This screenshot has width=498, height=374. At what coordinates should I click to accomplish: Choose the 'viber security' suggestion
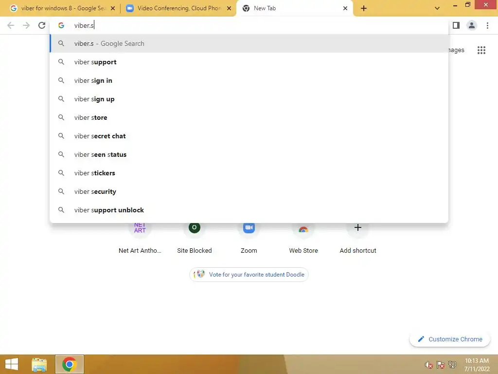point(249,191)
